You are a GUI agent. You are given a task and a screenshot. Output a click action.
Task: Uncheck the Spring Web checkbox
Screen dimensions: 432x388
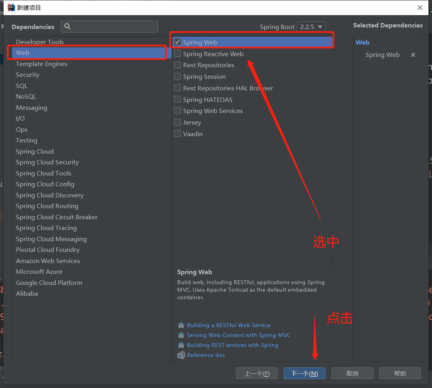coord(178,42)
